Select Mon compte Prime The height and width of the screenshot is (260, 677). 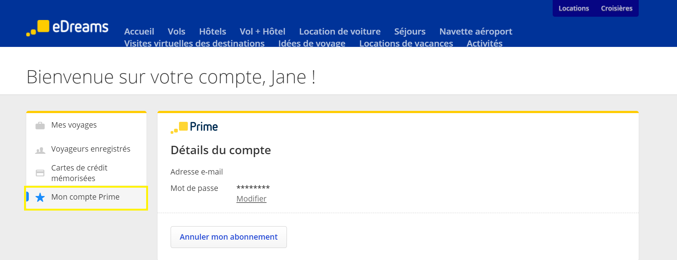pyautogui.click(x=85, y=197)
